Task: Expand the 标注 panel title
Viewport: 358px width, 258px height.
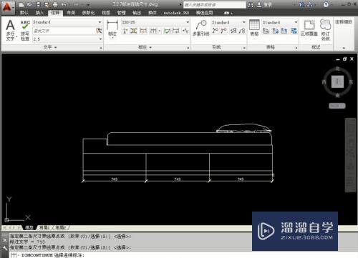Action: 145,47
